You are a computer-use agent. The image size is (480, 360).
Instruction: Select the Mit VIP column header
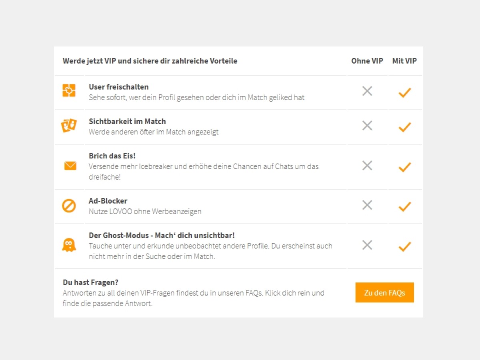(x=404, y=61)
